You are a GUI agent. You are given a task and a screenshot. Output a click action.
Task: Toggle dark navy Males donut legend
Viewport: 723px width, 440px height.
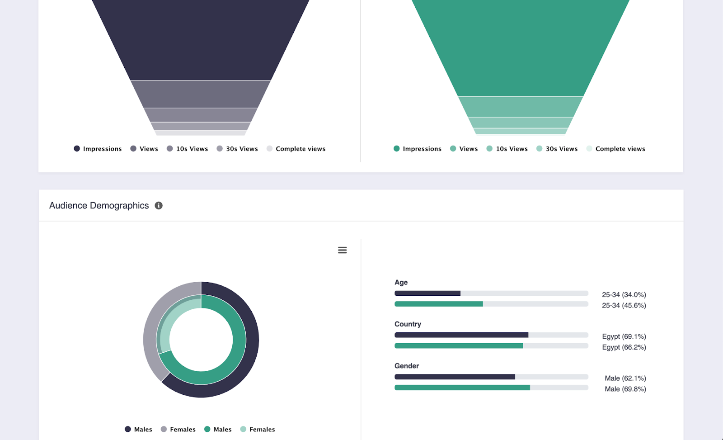click(x=138, y=429)
